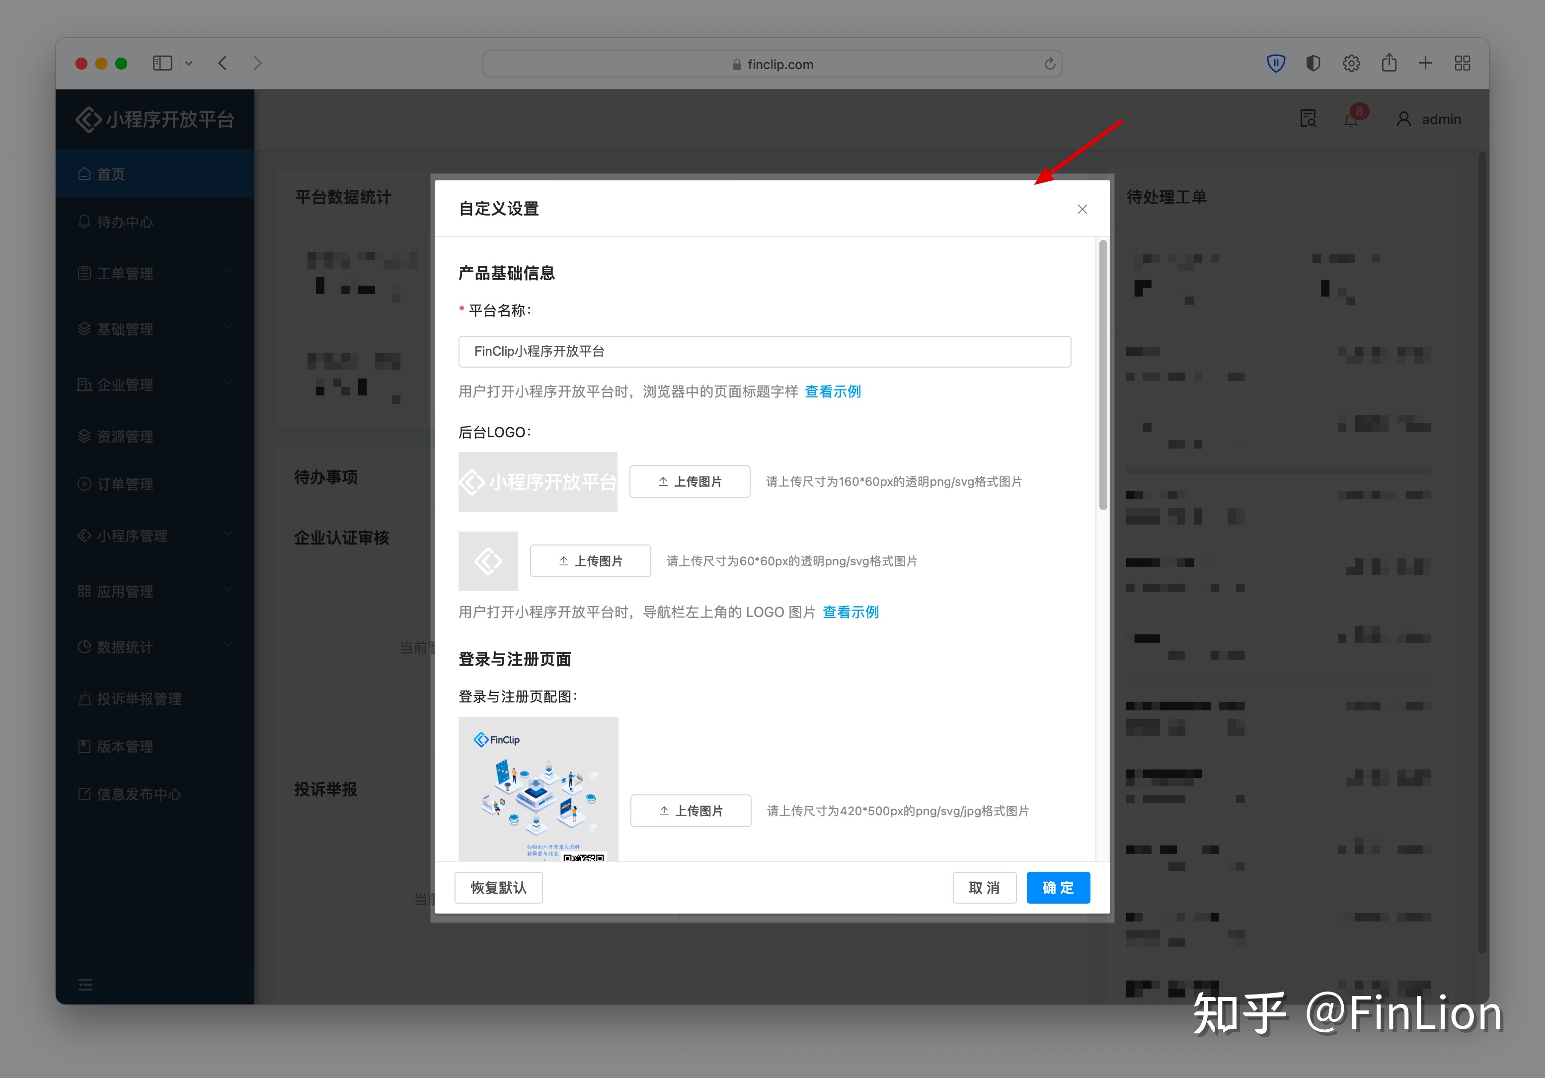Toggle the Safari sidebar button
Viewport: 1545px width, 1078px height.
click(162, 63)
